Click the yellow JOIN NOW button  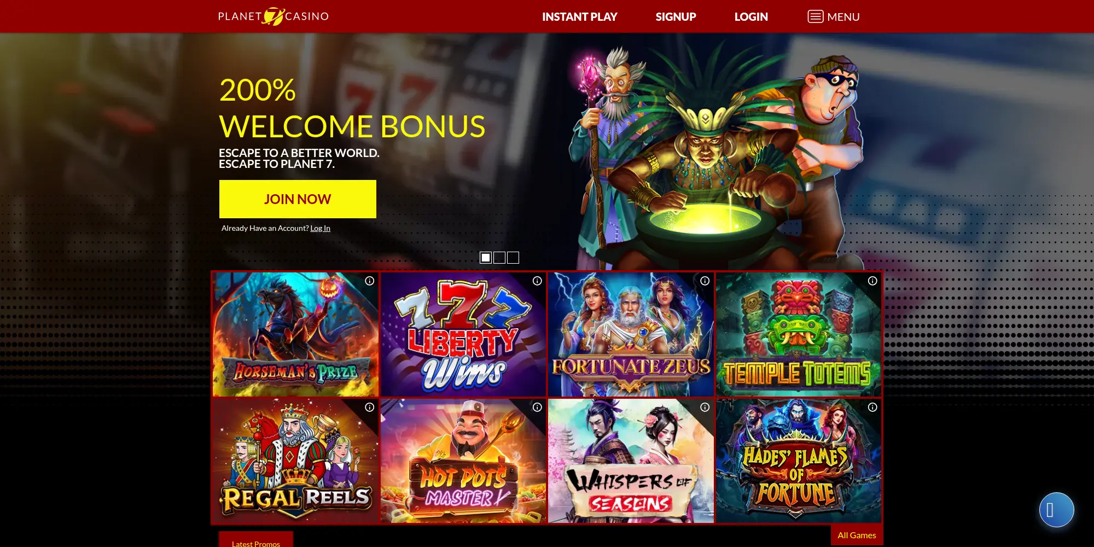(298, 199)
